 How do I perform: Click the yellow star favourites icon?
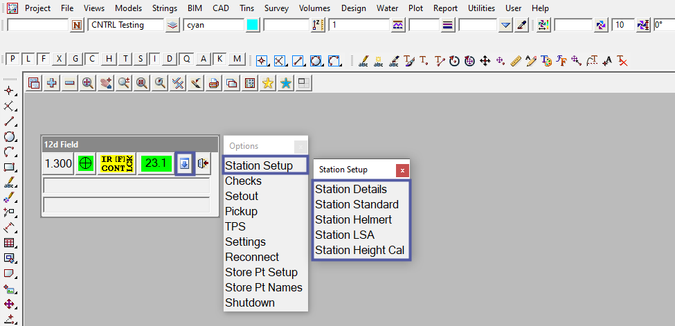[x=267, y=83]
